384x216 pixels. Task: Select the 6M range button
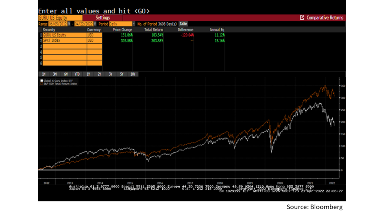click(x=66, y=74)
